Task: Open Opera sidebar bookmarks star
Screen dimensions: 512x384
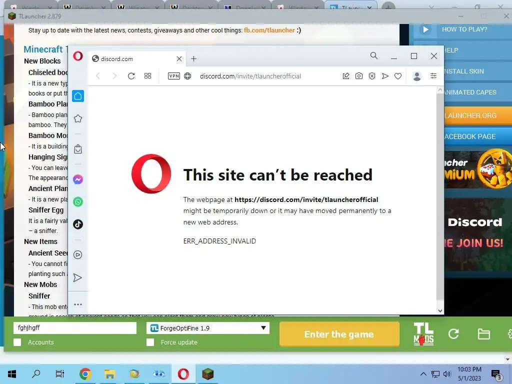Action: 77,118
